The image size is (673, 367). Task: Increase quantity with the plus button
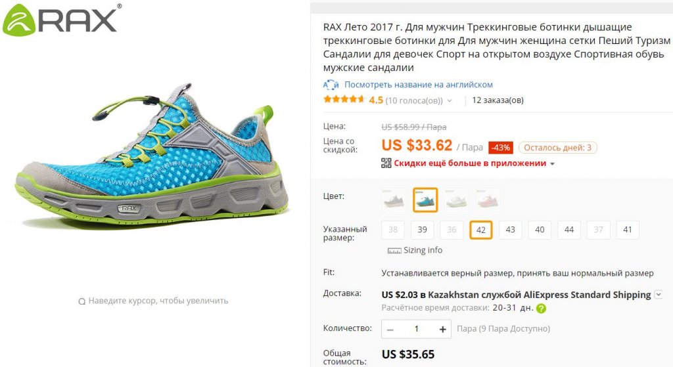click(442, 330)
